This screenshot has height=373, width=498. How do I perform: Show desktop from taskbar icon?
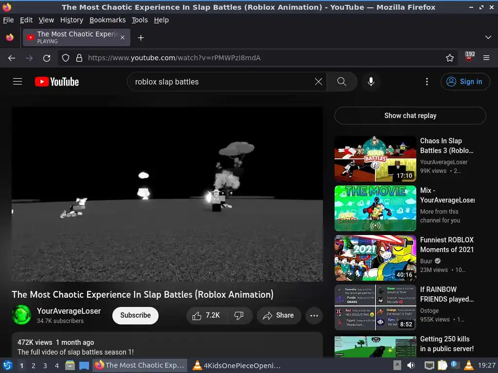pyautogui.click(x=84, y=366)
